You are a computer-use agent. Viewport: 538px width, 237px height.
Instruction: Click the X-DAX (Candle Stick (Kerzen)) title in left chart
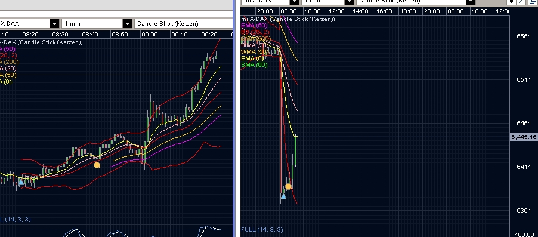(41, 42)
